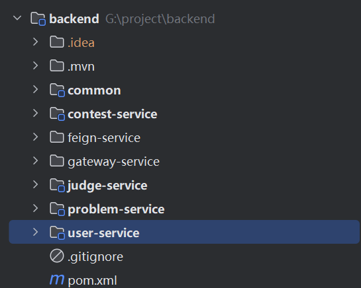Expand the user-service module chevron

pyautogui.click(x=36, y=232)
